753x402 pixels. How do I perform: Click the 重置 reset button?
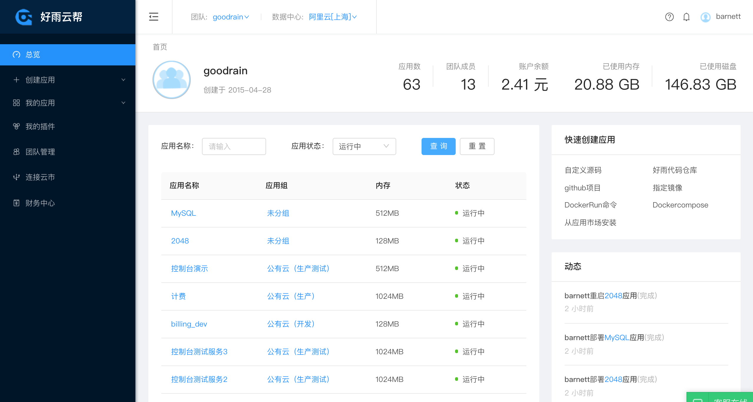click(x=477, y=146)
